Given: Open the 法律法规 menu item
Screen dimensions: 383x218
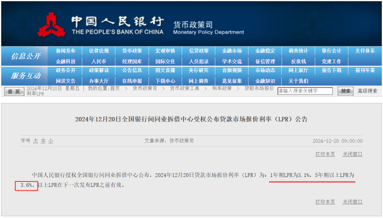Looking at the screenshot, I should [x=99, y=51].
